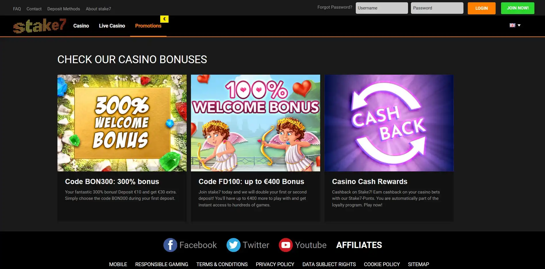
Task: Open the Forgot Password? link
Action: tap(335, 7)
